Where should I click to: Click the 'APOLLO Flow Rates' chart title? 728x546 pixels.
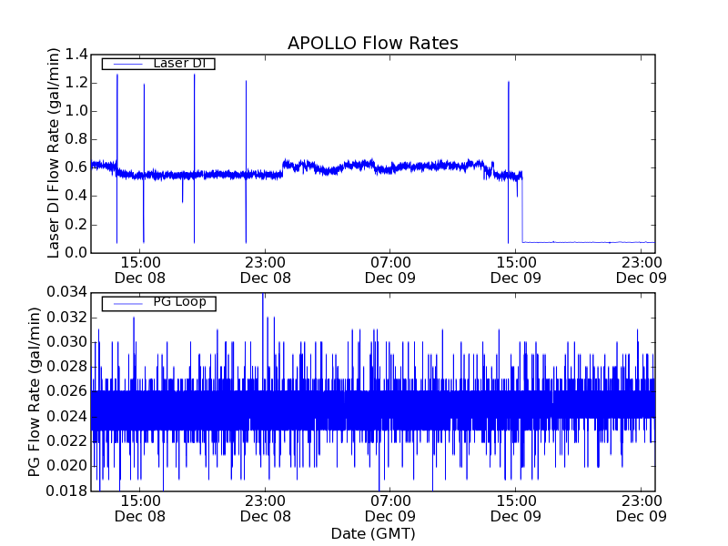(373, 43)
